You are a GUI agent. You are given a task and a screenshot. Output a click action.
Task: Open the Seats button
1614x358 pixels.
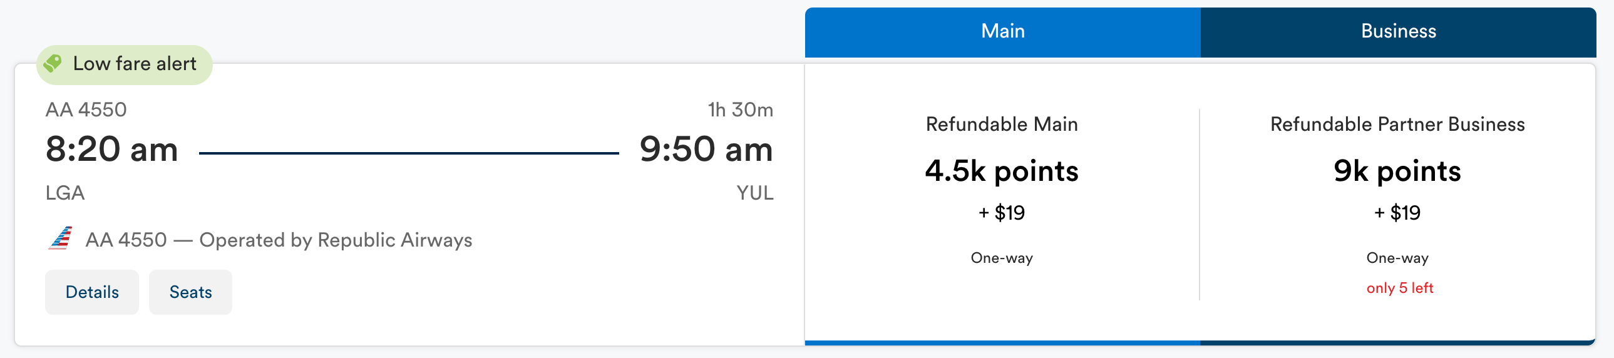[190, 292]
